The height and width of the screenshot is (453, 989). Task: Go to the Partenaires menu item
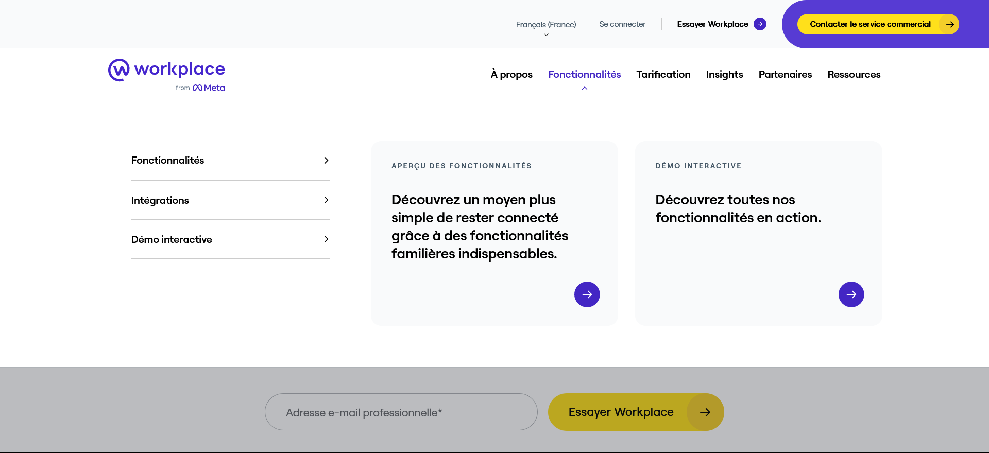pyautogui.click(x=785, y=75)
